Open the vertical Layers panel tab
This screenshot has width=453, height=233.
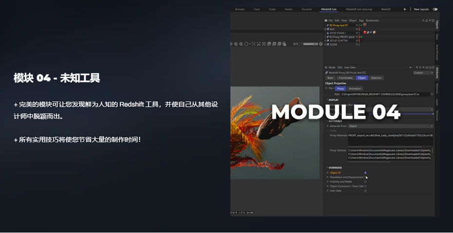[437, 102]
